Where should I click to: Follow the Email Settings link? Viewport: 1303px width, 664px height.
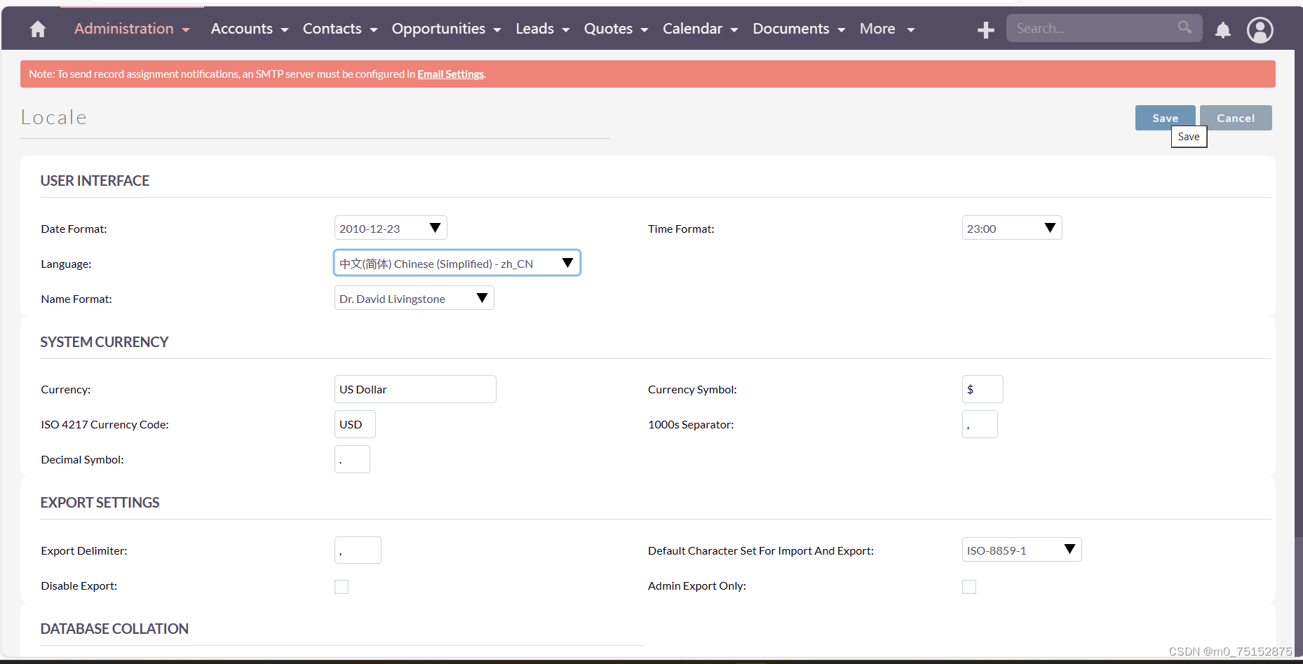tap(450, 74)
